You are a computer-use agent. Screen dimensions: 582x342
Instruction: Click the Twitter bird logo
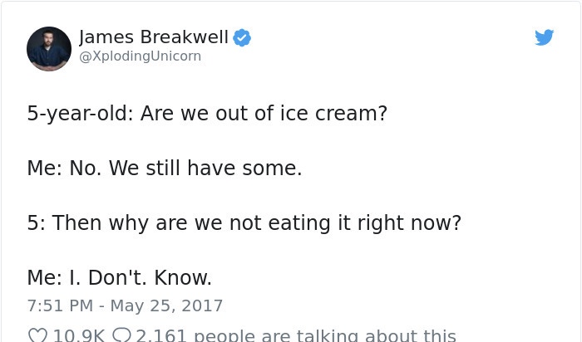(544, 37)
